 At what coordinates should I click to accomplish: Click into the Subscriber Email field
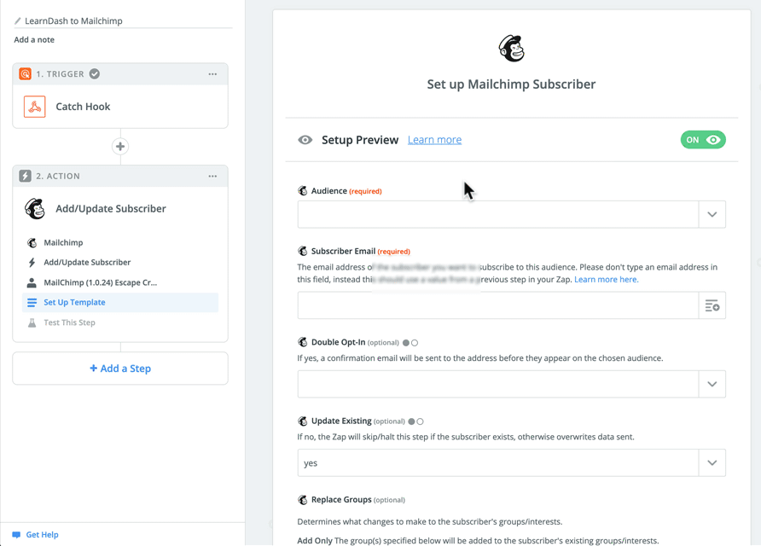(x=497, y=305)
